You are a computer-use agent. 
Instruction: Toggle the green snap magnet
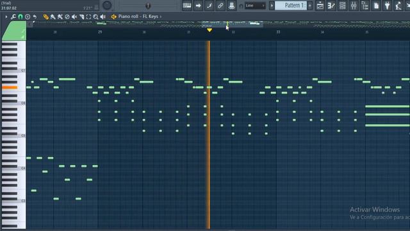(x=20, y=17)
